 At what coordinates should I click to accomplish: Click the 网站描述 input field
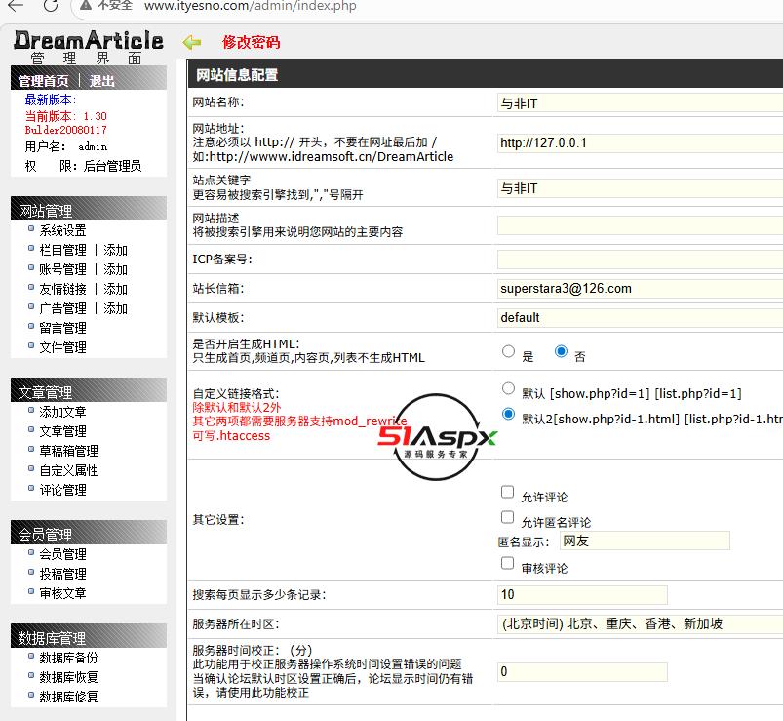[640, 224]
